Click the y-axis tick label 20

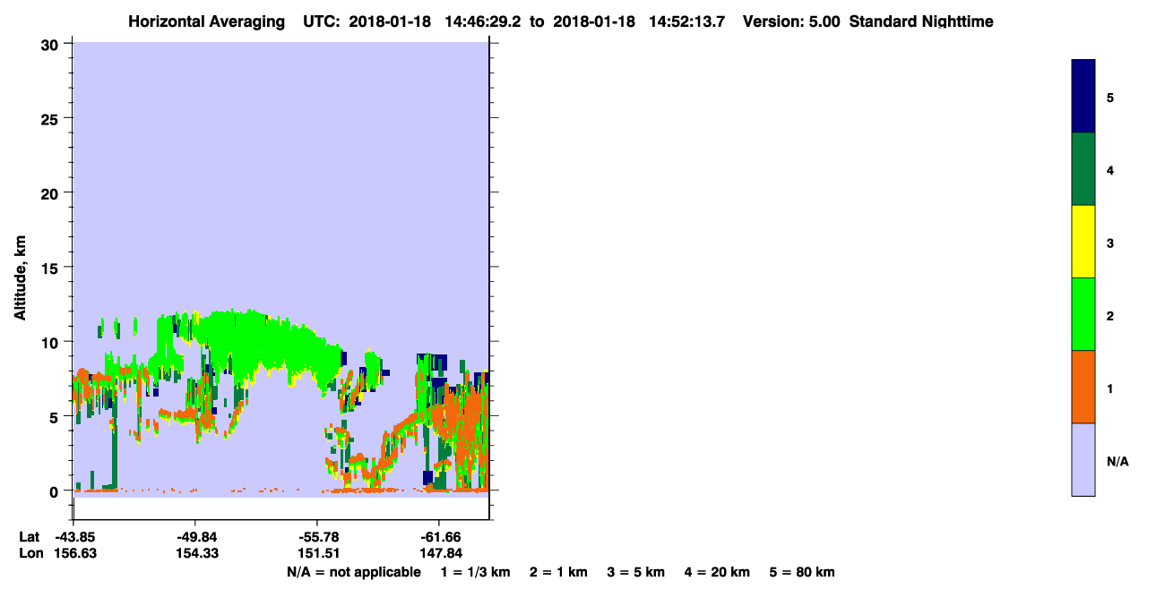(51, 192)
